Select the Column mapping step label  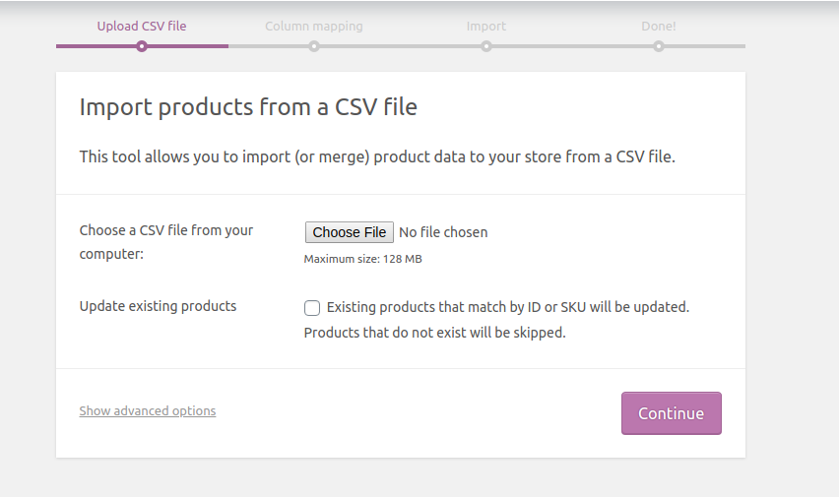[x=314, y=27]
